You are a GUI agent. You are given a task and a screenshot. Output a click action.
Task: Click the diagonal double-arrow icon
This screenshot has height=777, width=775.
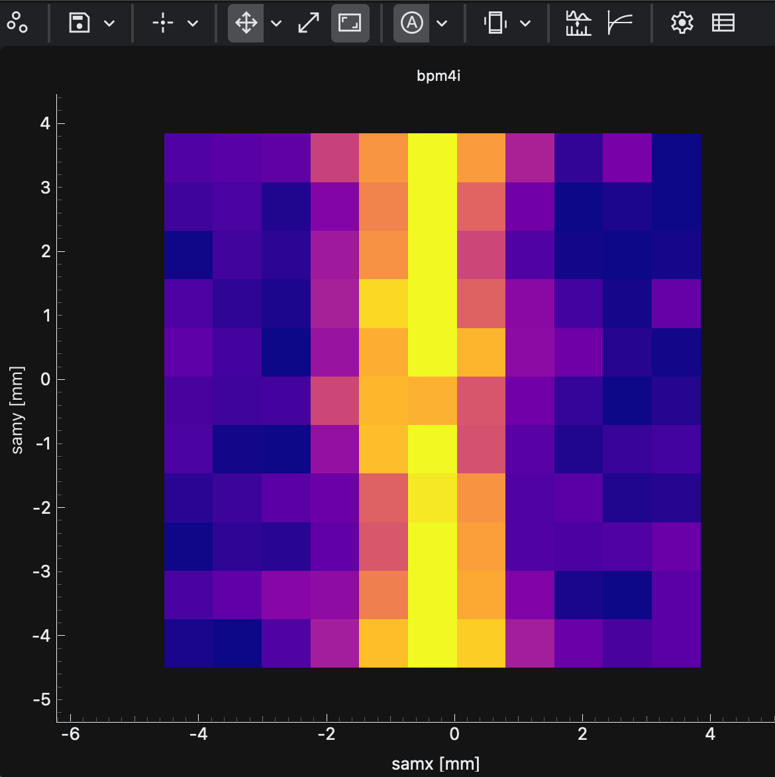click(x=309, y=23)
